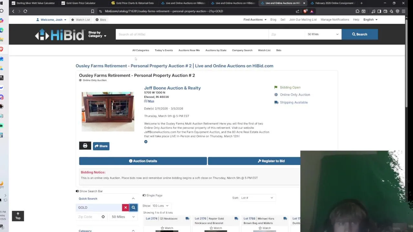This screenshot has height=232, width=413.
Task: Click the Search all of HiBid field
Action: coord(192,34)
